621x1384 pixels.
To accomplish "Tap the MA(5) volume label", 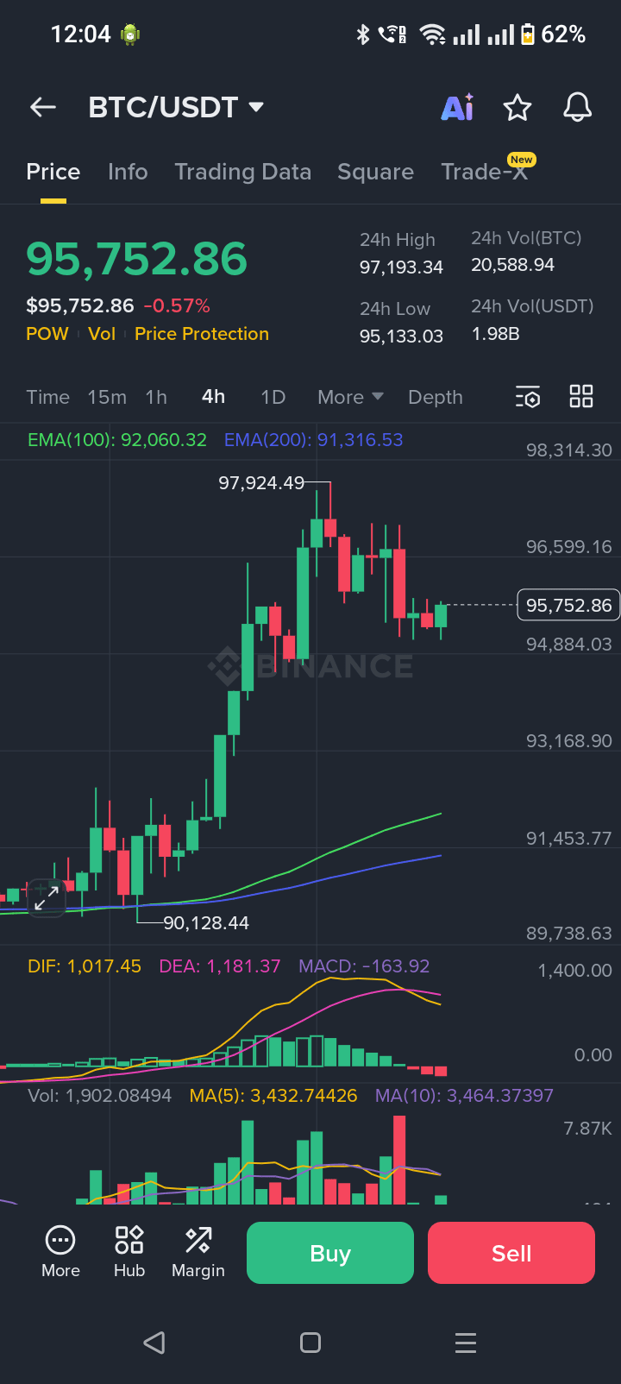I will [x=273, y=1096].
